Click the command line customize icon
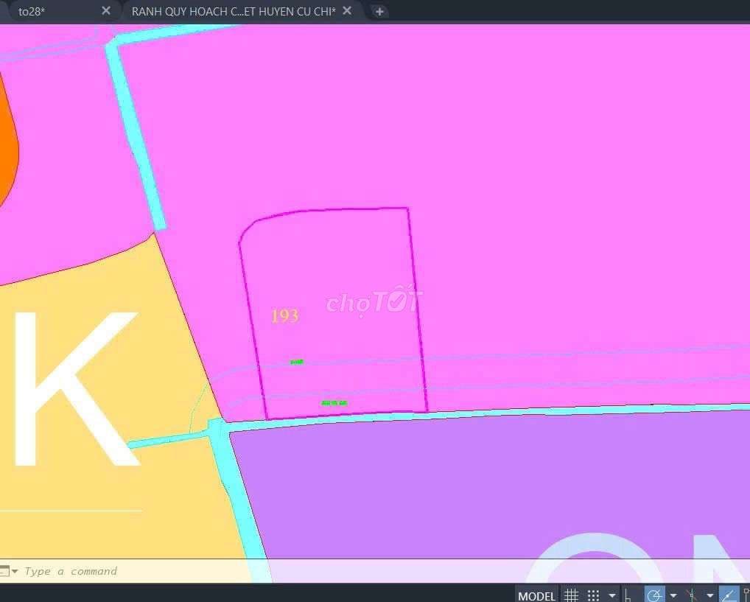Screen dimensions: 750x602 tap(4, 571)
